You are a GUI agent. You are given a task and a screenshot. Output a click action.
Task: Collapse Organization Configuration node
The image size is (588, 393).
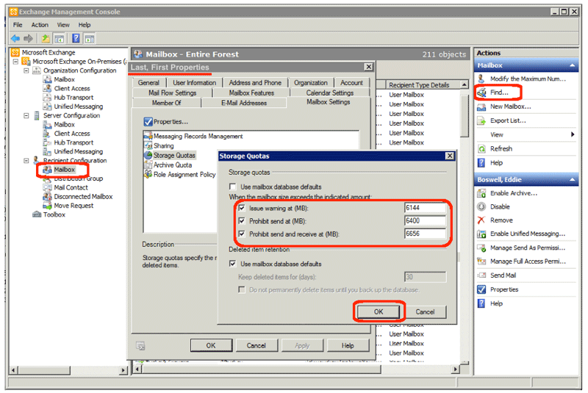pos(26,71)
